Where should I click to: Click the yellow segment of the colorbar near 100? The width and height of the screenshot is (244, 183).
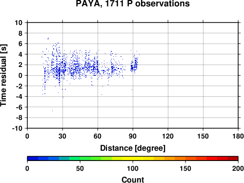[133, 159]
